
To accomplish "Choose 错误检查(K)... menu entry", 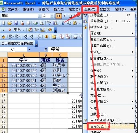I will click(x=109, y=27).
